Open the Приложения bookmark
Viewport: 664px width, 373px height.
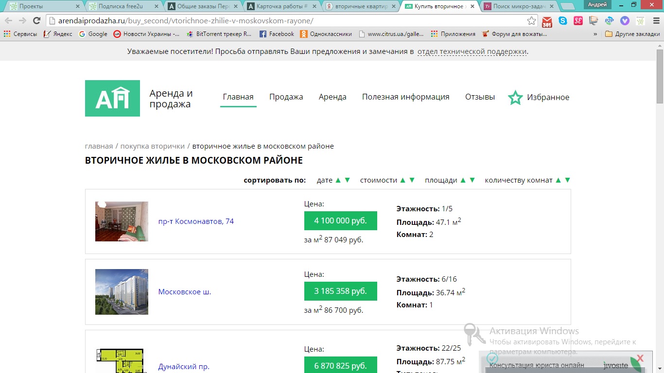pyautogui.click(x=453, y=34)
